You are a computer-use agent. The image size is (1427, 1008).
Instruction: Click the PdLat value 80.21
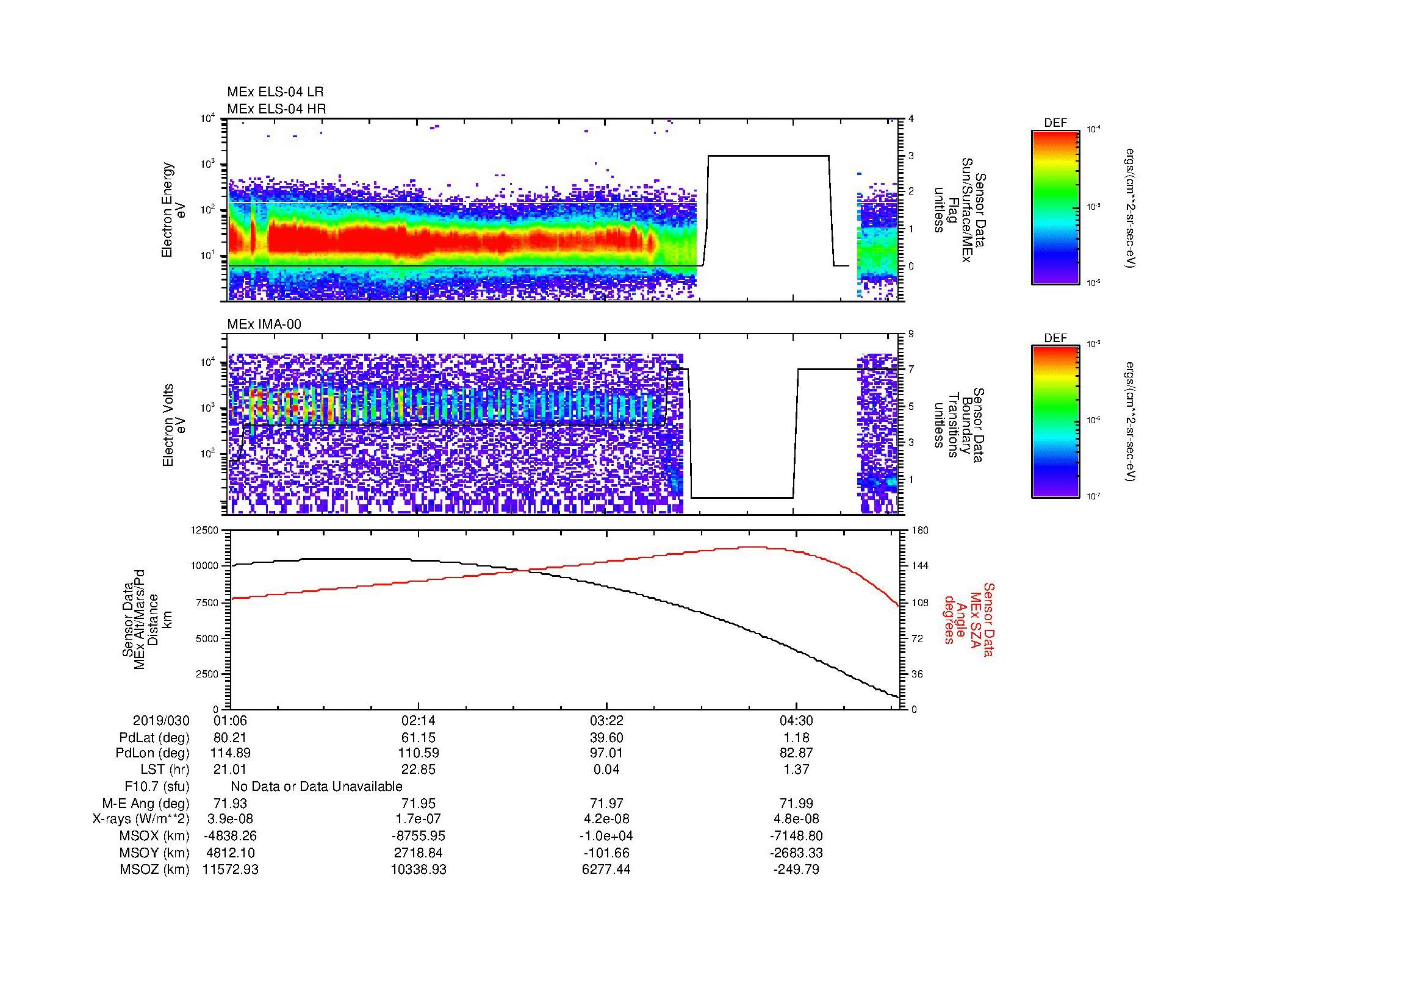click(230, 738)
